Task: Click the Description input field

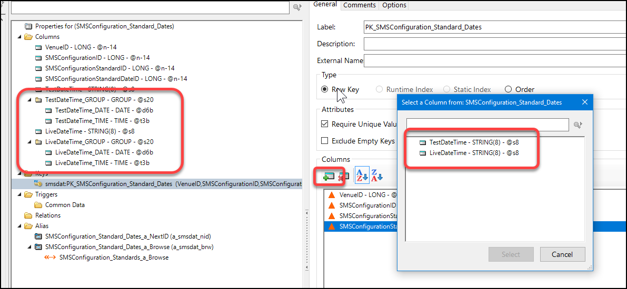Action: tap(494, 44)
